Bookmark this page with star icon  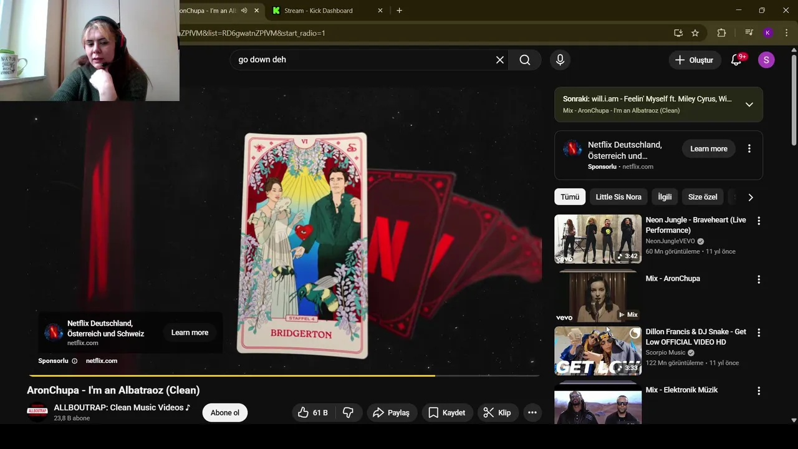(x=695, y=33)
